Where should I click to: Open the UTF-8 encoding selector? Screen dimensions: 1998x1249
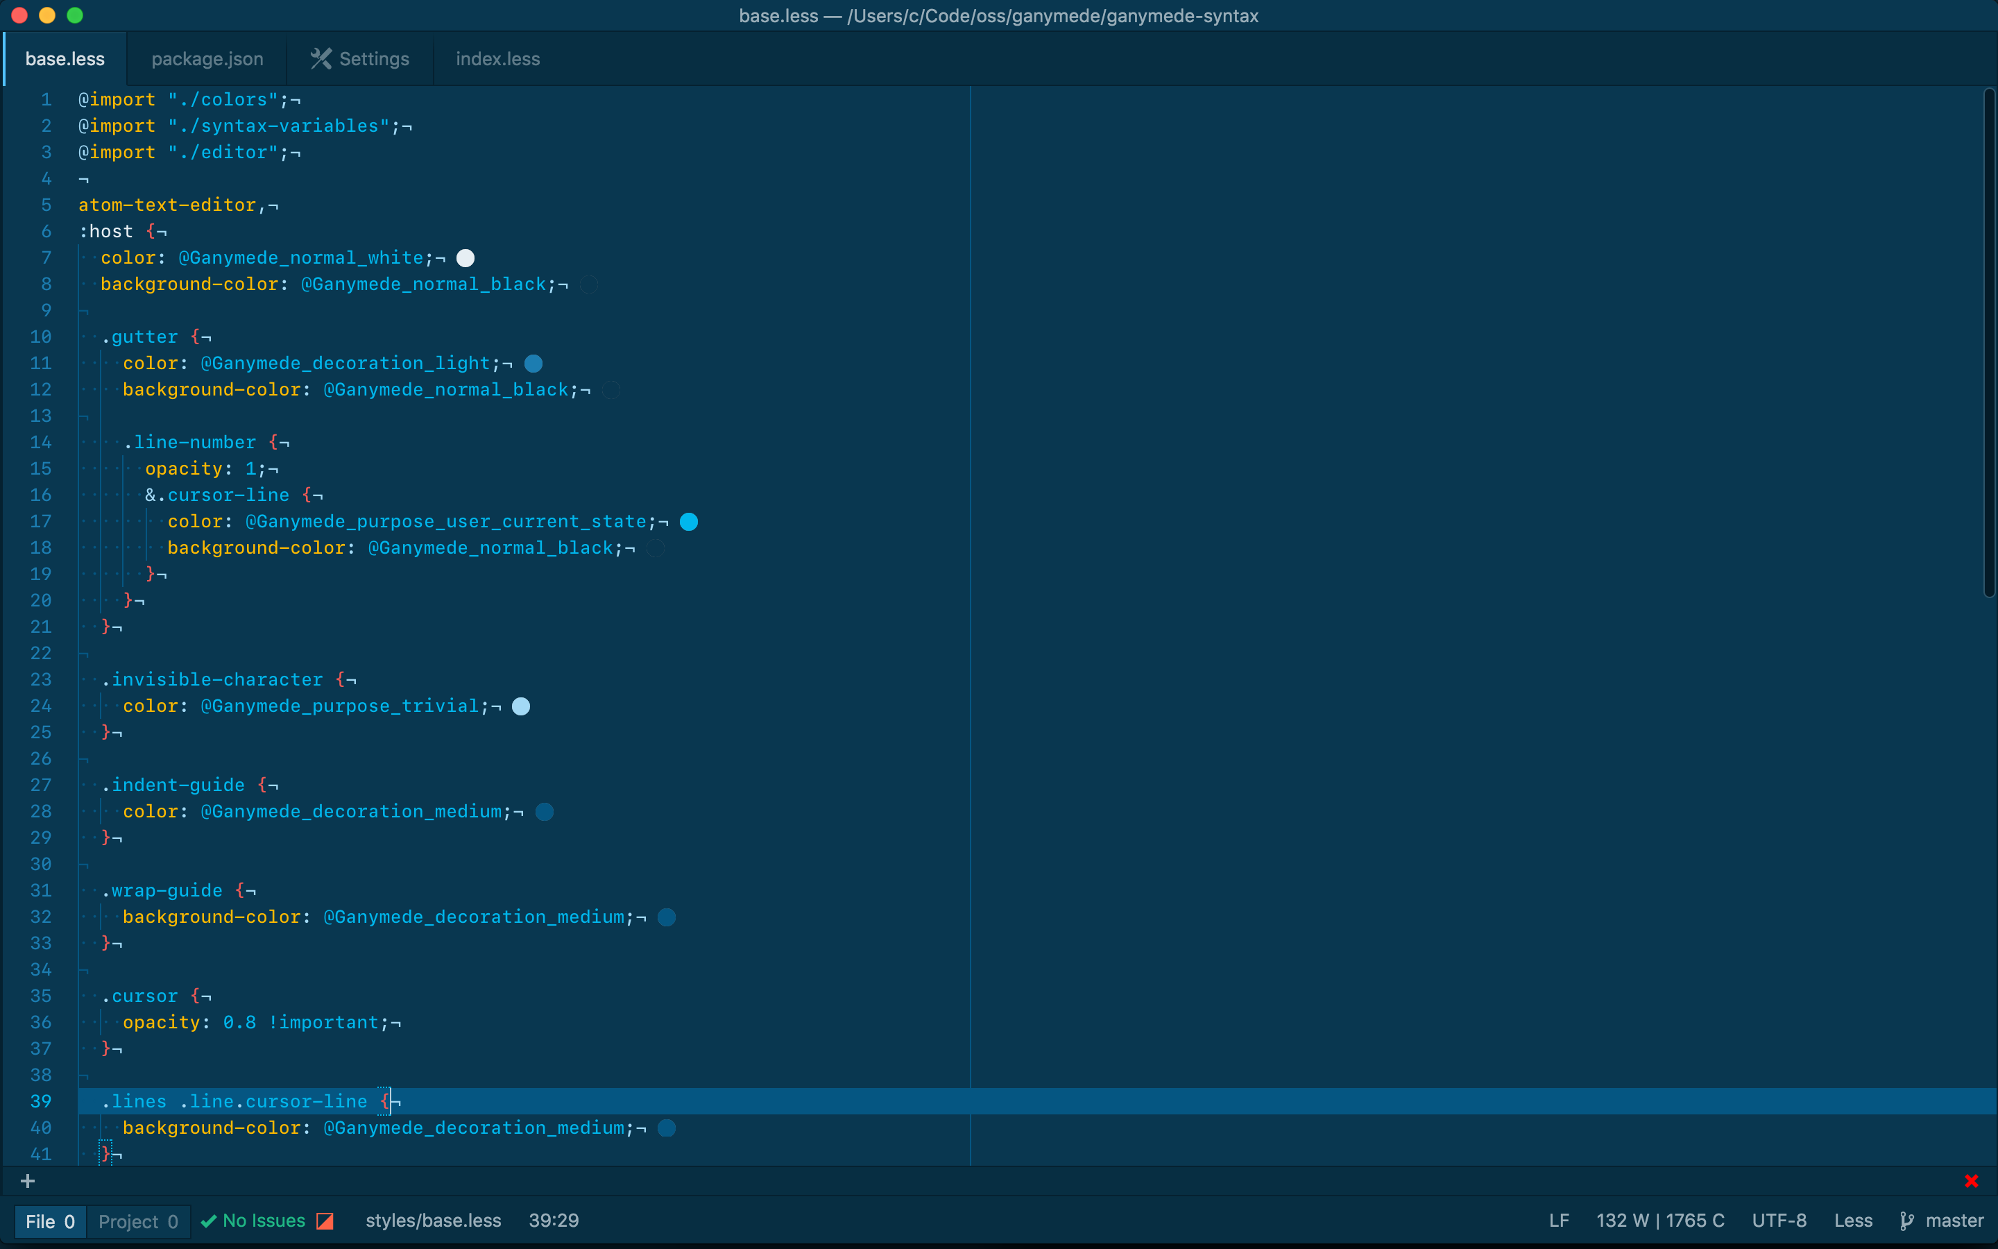coord(1779,1221)
